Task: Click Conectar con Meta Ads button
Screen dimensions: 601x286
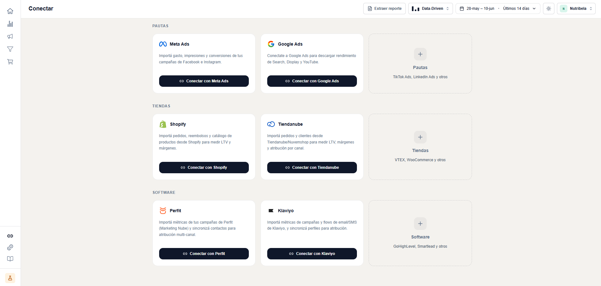Action: tap(204, 81)
